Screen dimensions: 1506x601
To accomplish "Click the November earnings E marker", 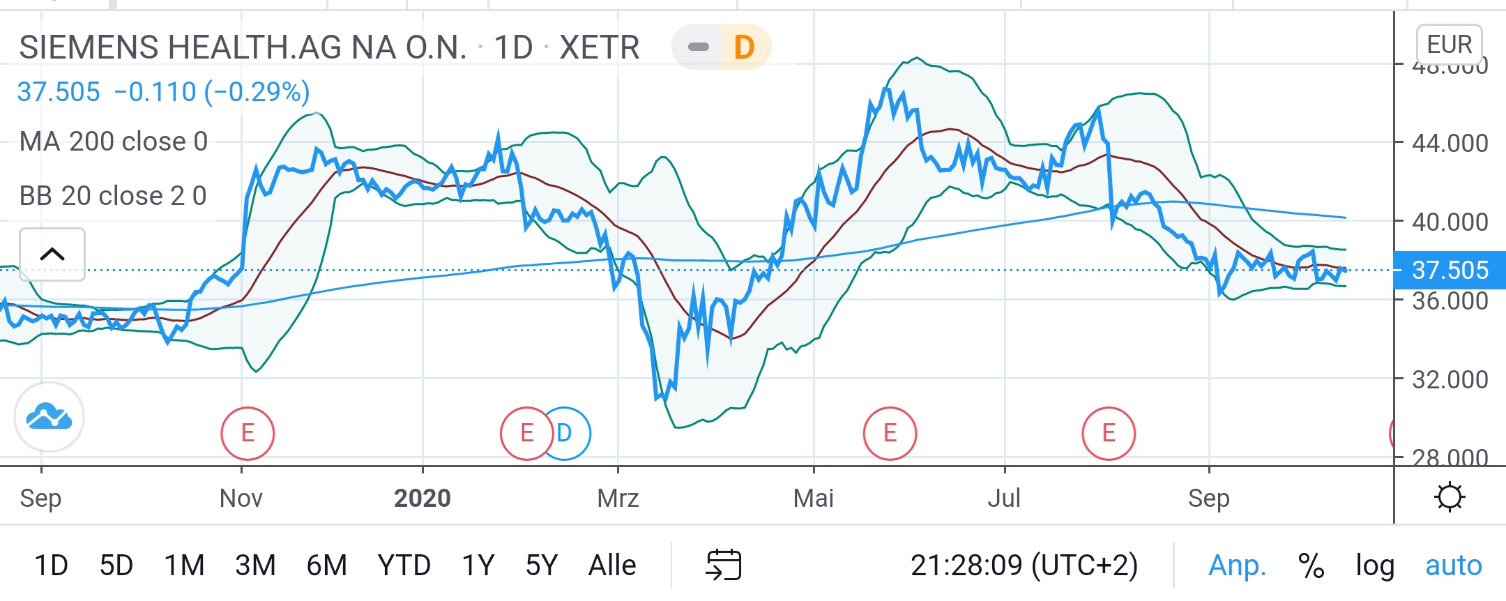I will pos(248,433).
